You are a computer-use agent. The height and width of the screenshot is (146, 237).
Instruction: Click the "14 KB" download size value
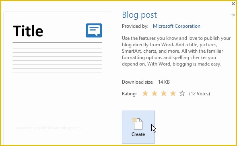164,82
